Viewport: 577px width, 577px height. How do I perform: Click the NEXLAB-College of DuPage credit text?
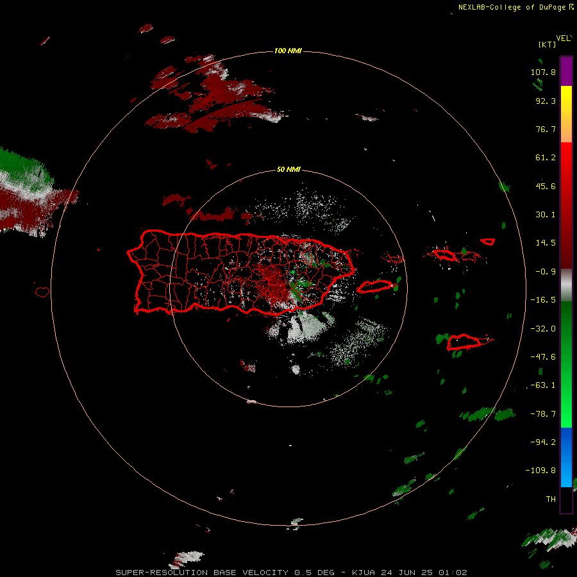pyautogui.click(x=515, y=7)
